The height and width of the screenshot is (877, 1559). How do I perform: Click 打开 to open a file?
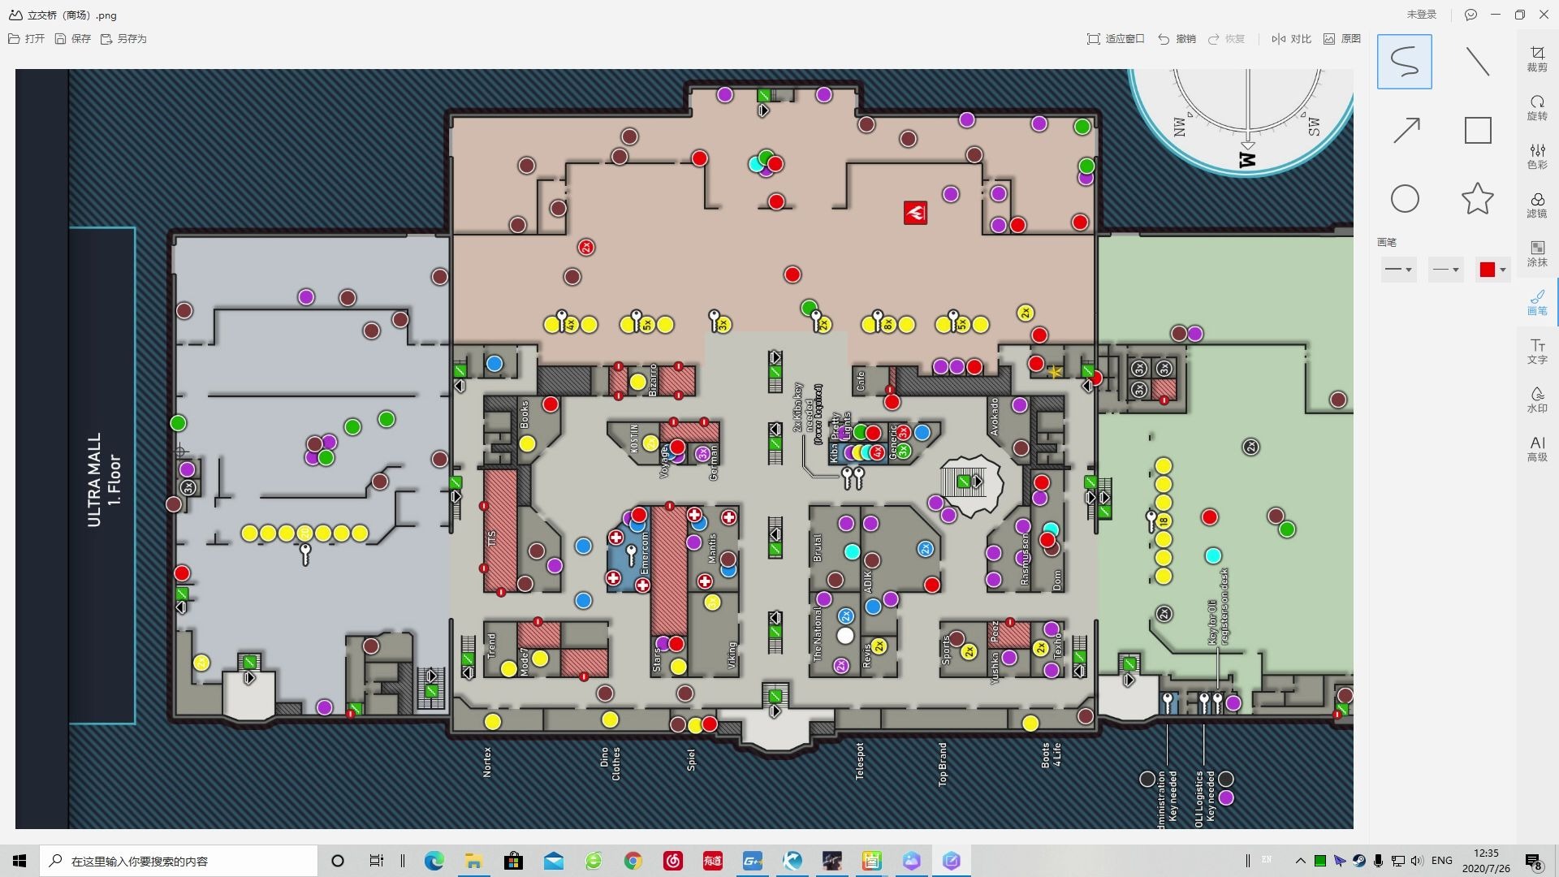coord(26,38)
